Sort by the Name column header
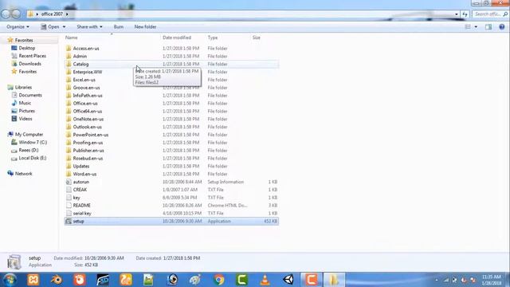 (71, 37)
